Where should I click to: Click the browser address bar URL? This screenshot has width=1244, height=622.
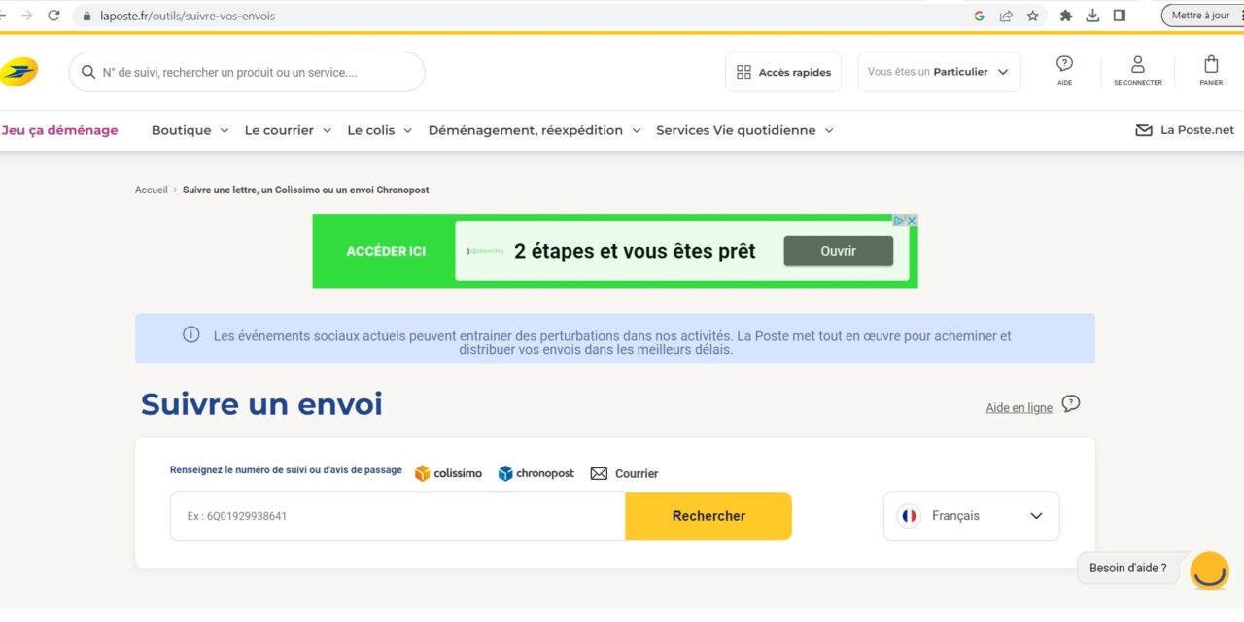pos(188,16)
